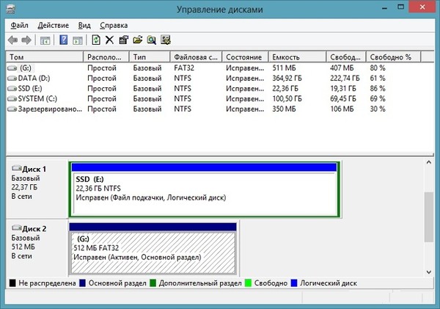Select the (G:) 512 МБ FAT32 partition block
Image resolution: width=440 pixels, height=309 pixels.
click(x=153, y=248)
